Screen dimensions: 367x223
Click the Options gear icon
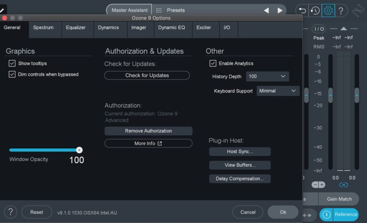[328, 10]
